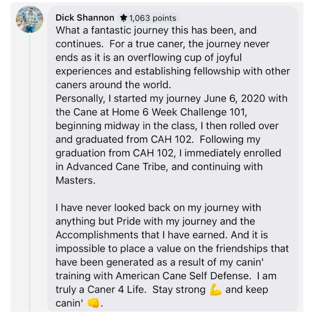The image size is (314, 314).
Task: Click the Dick Shannon author name
Action: tap(85, 18)
